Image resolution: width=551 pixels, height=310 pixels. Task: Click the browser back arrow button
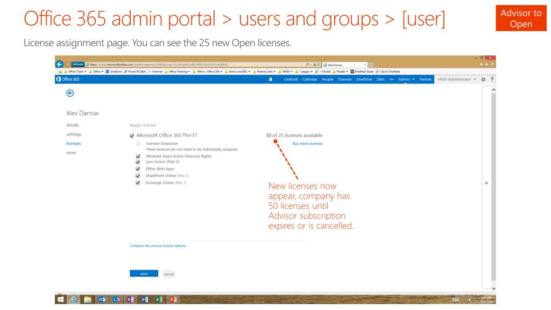59,65
